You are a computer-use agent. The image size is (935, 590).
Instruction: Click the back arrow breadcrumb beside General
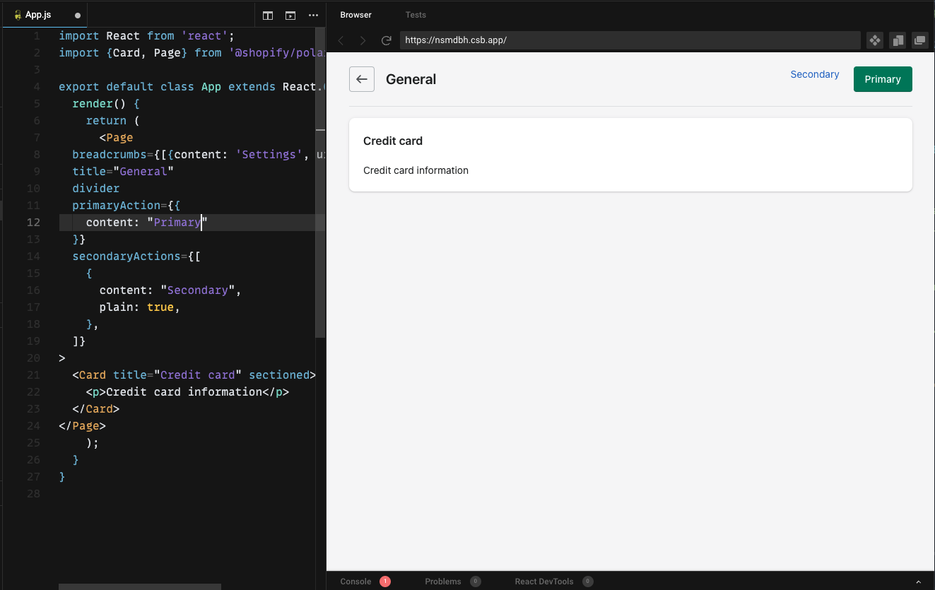[362, 79]
